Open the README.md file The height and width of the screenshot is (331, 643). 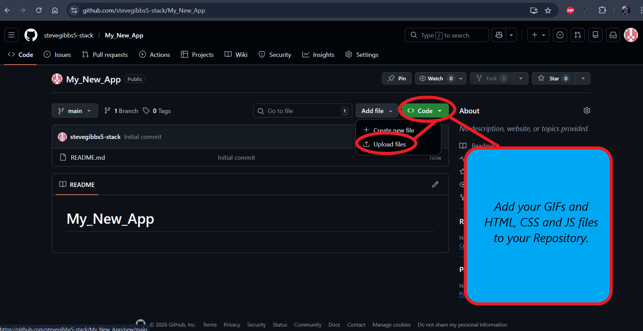click(x=88, y=157)
